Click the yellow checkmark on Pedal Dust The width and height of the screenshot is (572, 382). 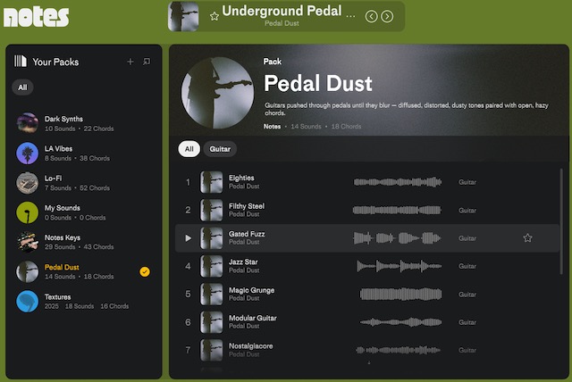[x=145, y=271]
